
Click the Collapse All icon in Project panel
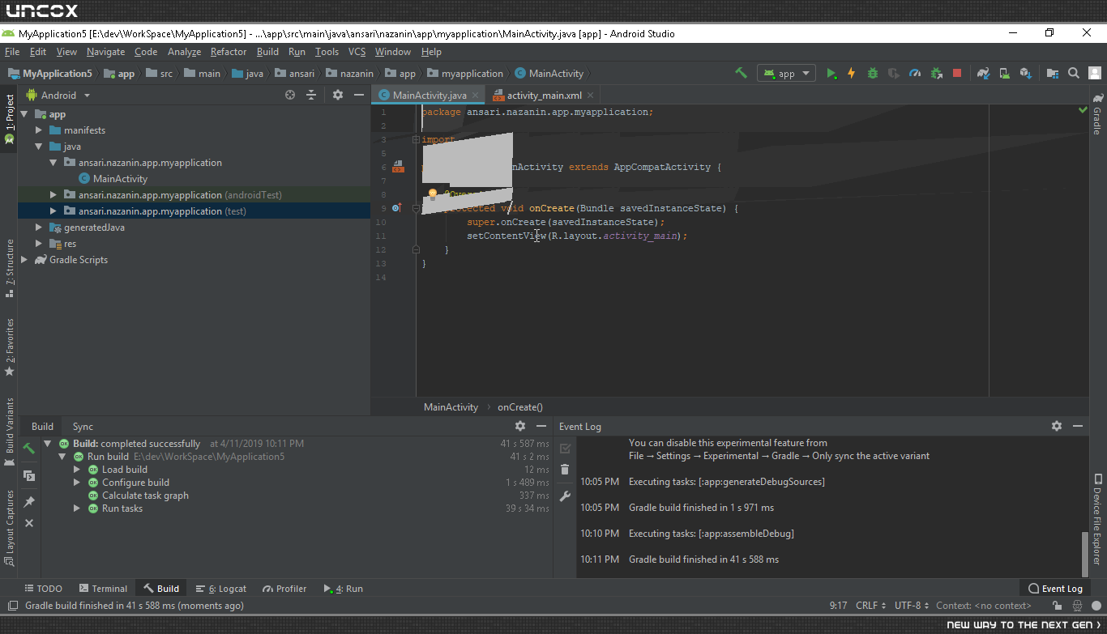(311, 95)
